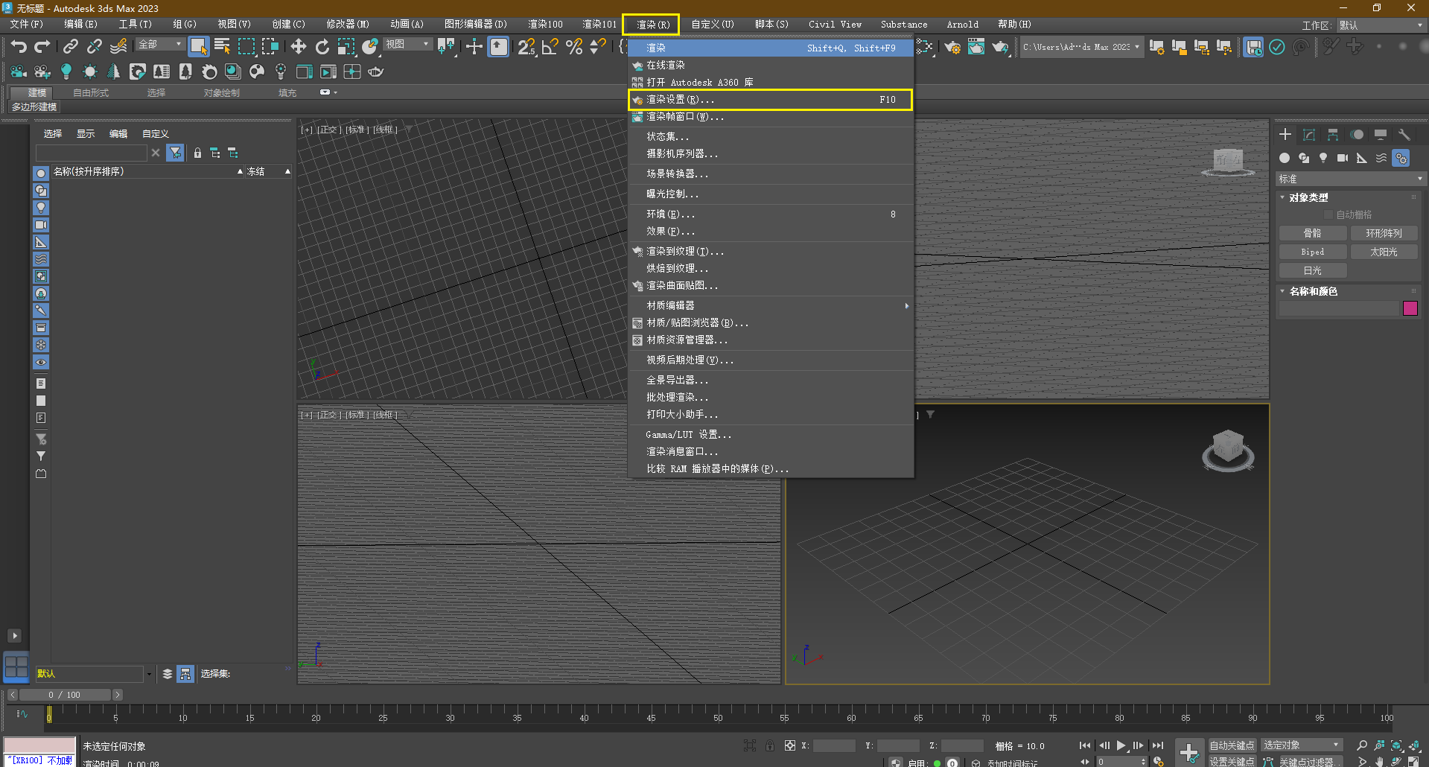Viewport: 1429px width, 767px height.
Task: Open the Utilities wrench tab icon
Action: pyautogui.click(x=1404, y=134)
